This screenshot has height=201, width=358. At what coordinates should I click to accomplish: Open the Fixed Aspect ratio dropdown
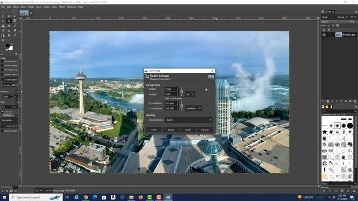11,79
